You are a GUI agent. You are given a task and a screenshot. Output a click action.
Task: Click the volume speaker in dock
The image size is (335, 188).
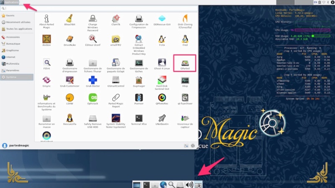click(189, 185)
